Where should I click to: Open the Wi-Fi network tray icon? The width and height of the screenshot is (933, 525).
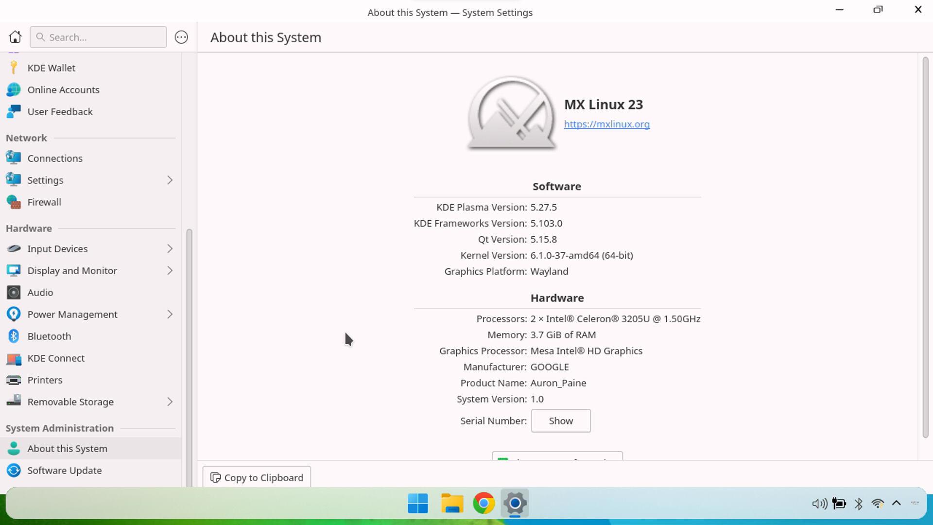pyautogui.click(x=878, y=504)
